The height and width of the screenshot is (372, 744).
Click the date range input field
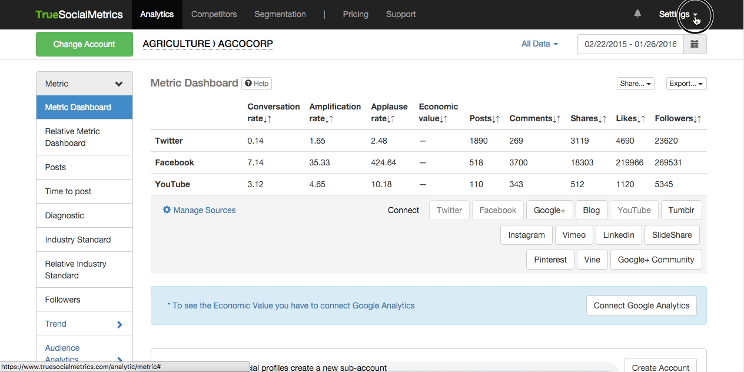[x=630, y=44]
